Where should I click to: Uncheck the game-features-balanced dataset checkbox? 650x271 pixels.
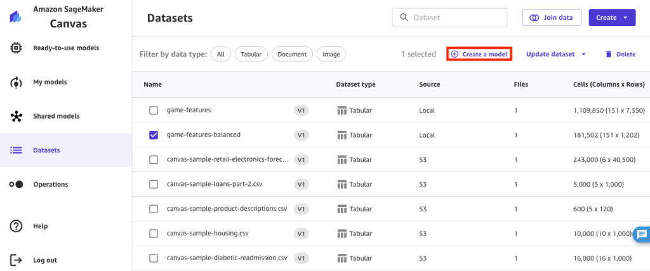pos(154,135)
